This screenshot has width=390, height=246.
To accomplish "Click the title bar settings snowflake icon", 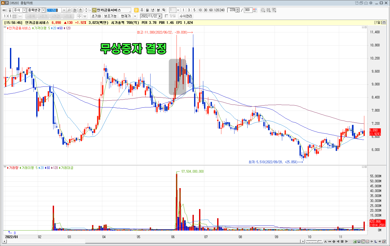I will tap(371, 3).
